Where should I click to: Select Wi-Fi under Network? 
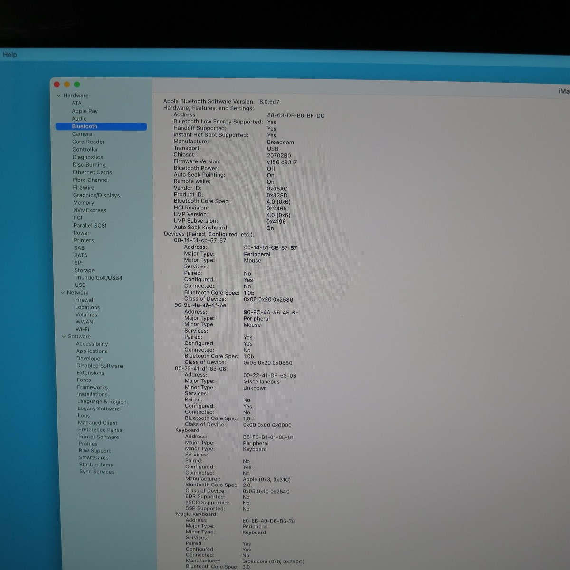(x=83, y=329)
